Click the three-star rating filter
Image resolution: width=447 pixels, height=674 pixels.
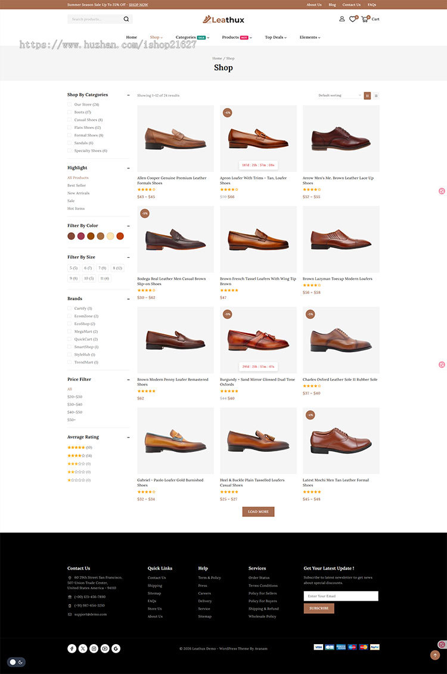coord(79,464)
